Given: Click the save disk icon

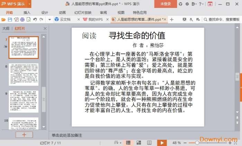Looking at the screenshot, I should [10, 20].
